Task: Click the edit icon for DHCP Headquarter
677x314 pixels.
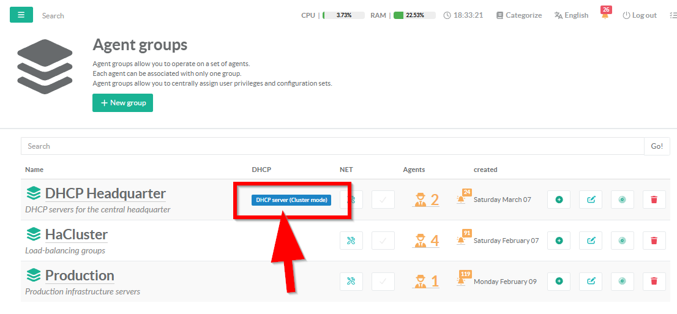Action: click(591, 200)
